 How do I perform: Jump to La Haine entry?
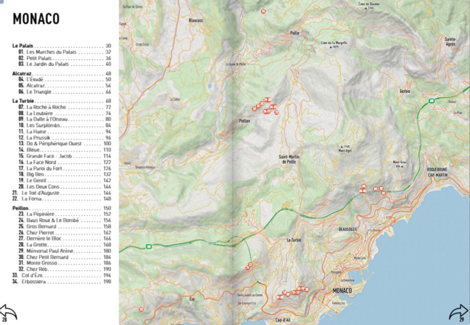[65, 132]
